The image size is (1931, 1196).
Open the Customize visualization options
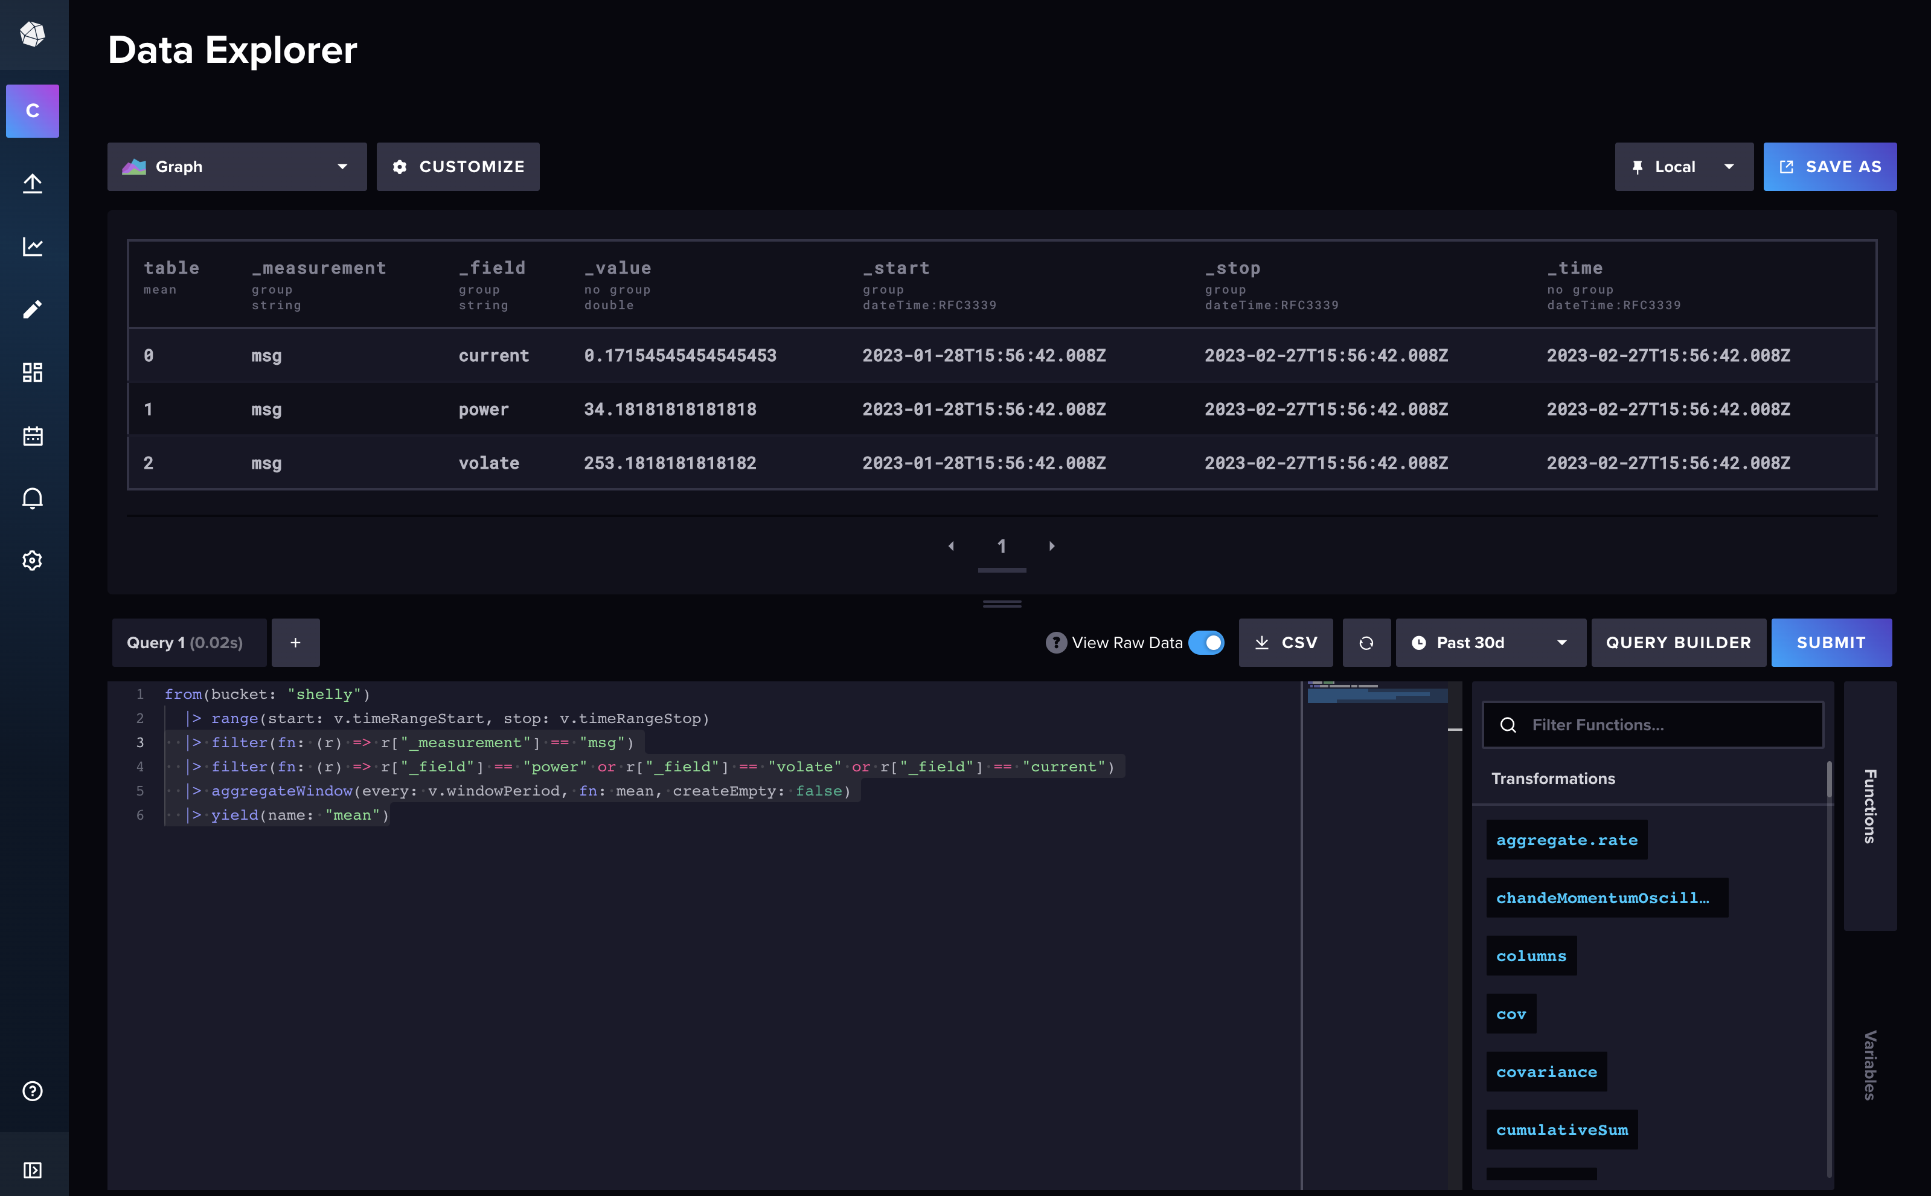coord(458,166)
